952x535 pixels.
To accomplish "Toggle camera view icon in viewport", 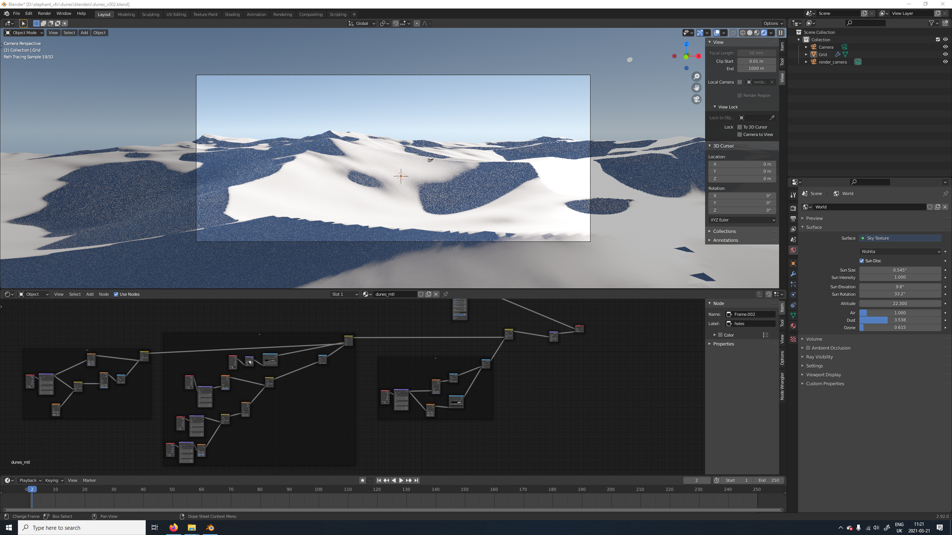I will coord(696,99).
